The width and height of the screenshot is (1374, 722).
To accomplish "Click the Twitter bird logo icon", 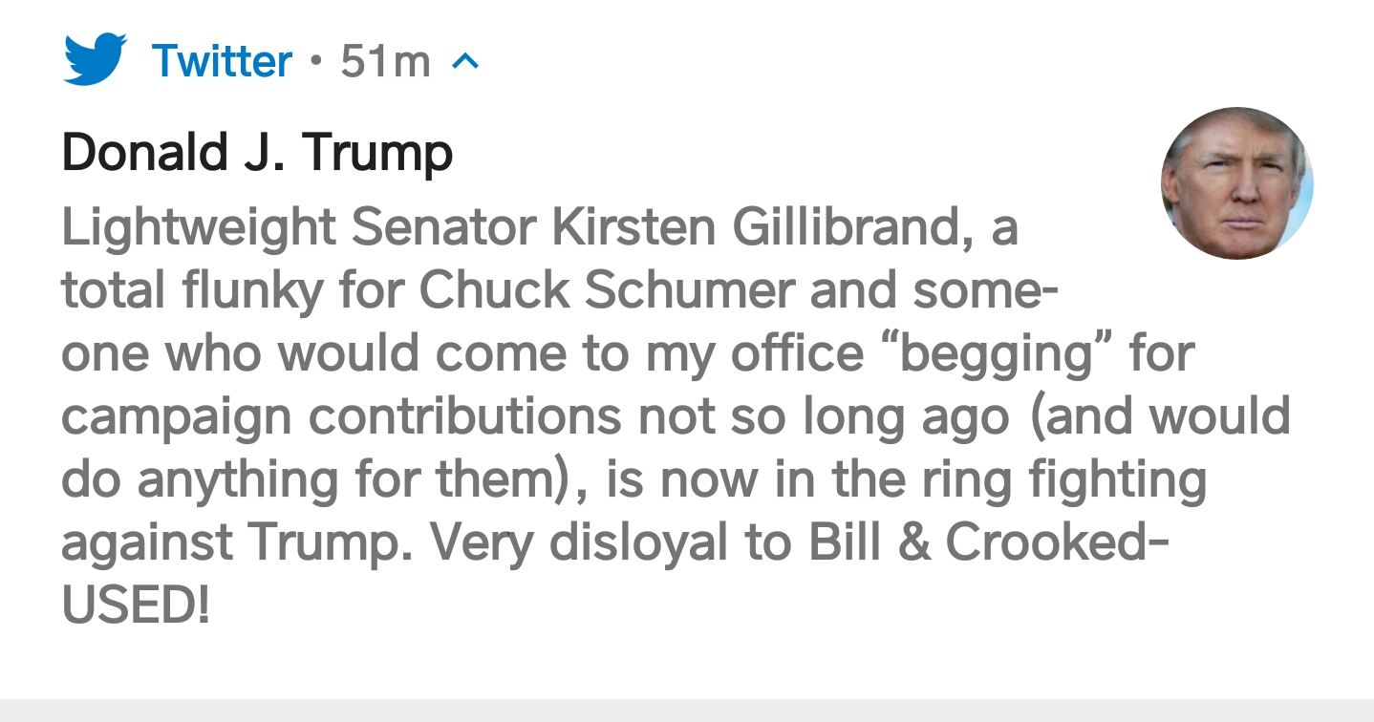I will [x=96, y=59].
